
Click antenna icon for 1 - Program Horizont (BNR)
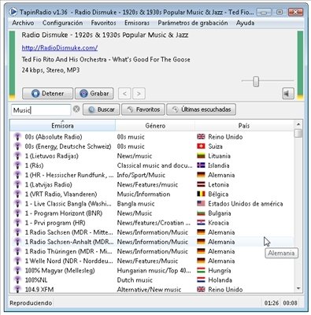17,213
